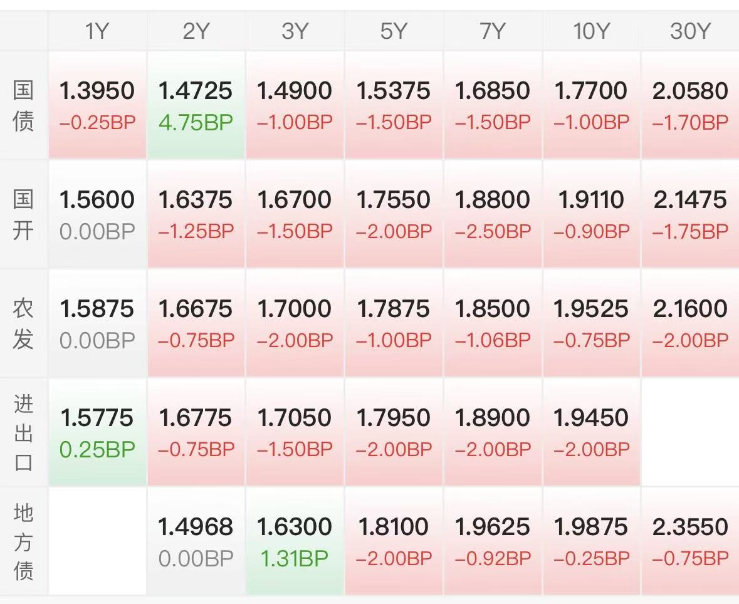Open the 国债 row label
739x604 pixels.
(24, 105)
